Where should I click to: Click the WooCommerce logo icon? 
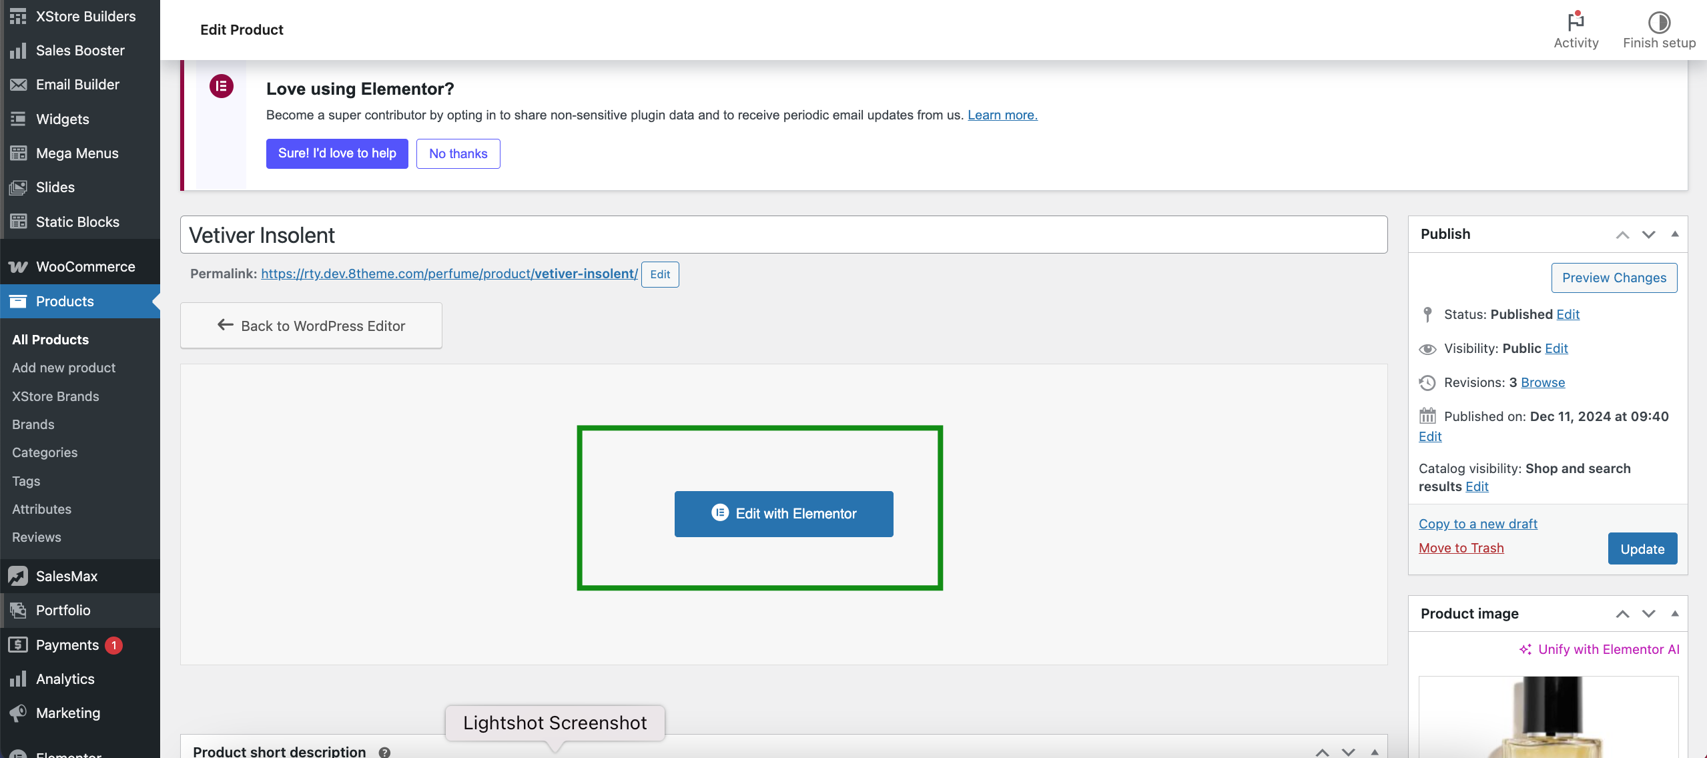pyautogui.click(x=18, y=267)
